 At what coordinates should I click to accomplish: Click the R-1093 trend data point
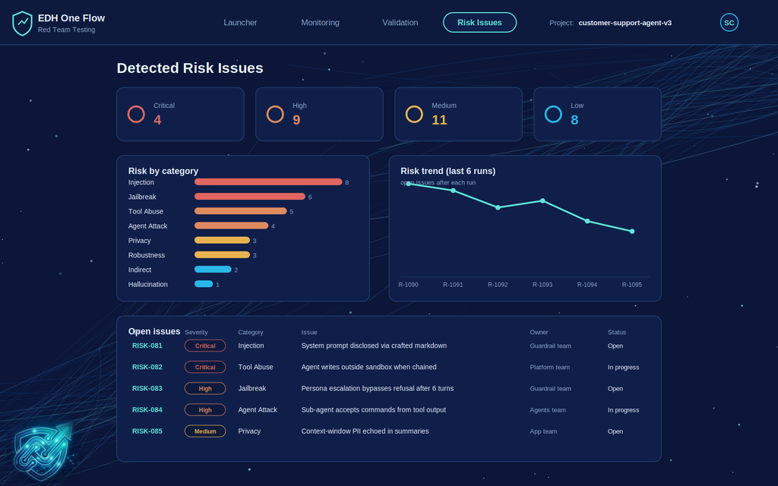pyautogui.click(x=542, y=200)
